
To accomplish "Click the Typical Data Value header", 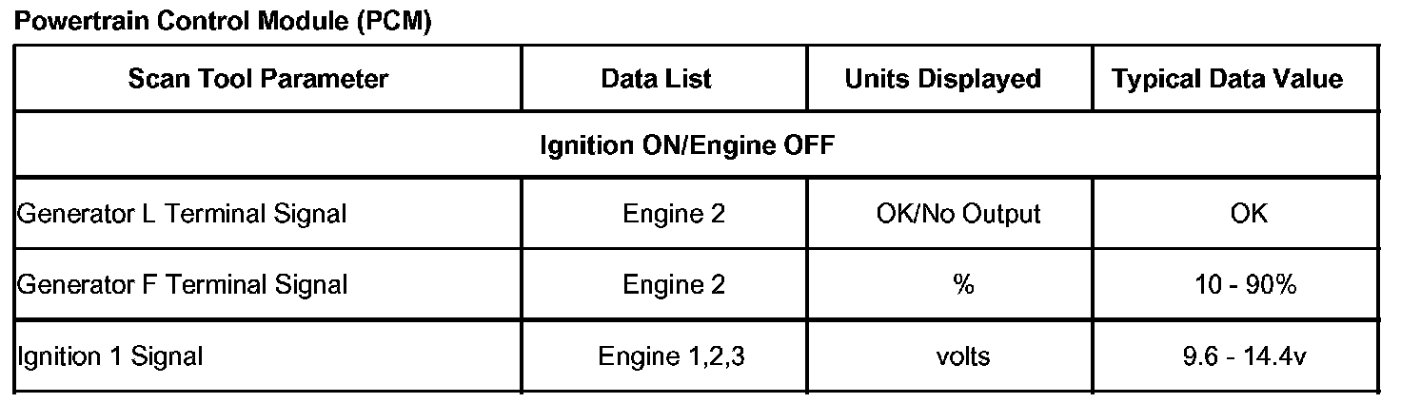I will (1228, 79).
